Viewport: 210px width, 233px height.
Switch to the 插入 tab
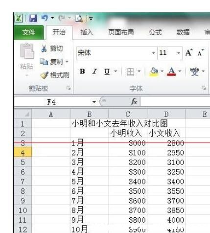pos(87,32)
